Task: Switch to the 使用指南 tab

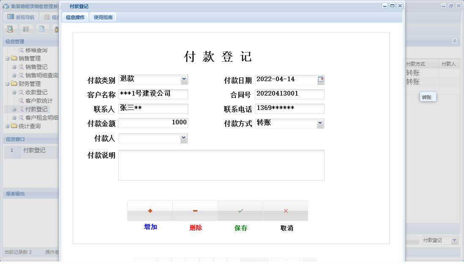Action: click(x=103, y=18)
